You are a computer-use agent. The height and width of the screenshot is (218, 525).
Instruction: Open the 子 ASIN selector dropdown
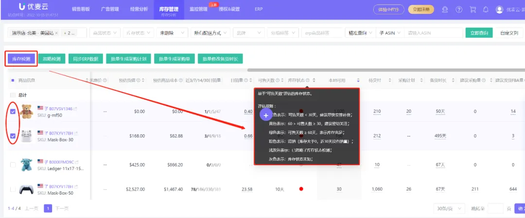[389, 33]
